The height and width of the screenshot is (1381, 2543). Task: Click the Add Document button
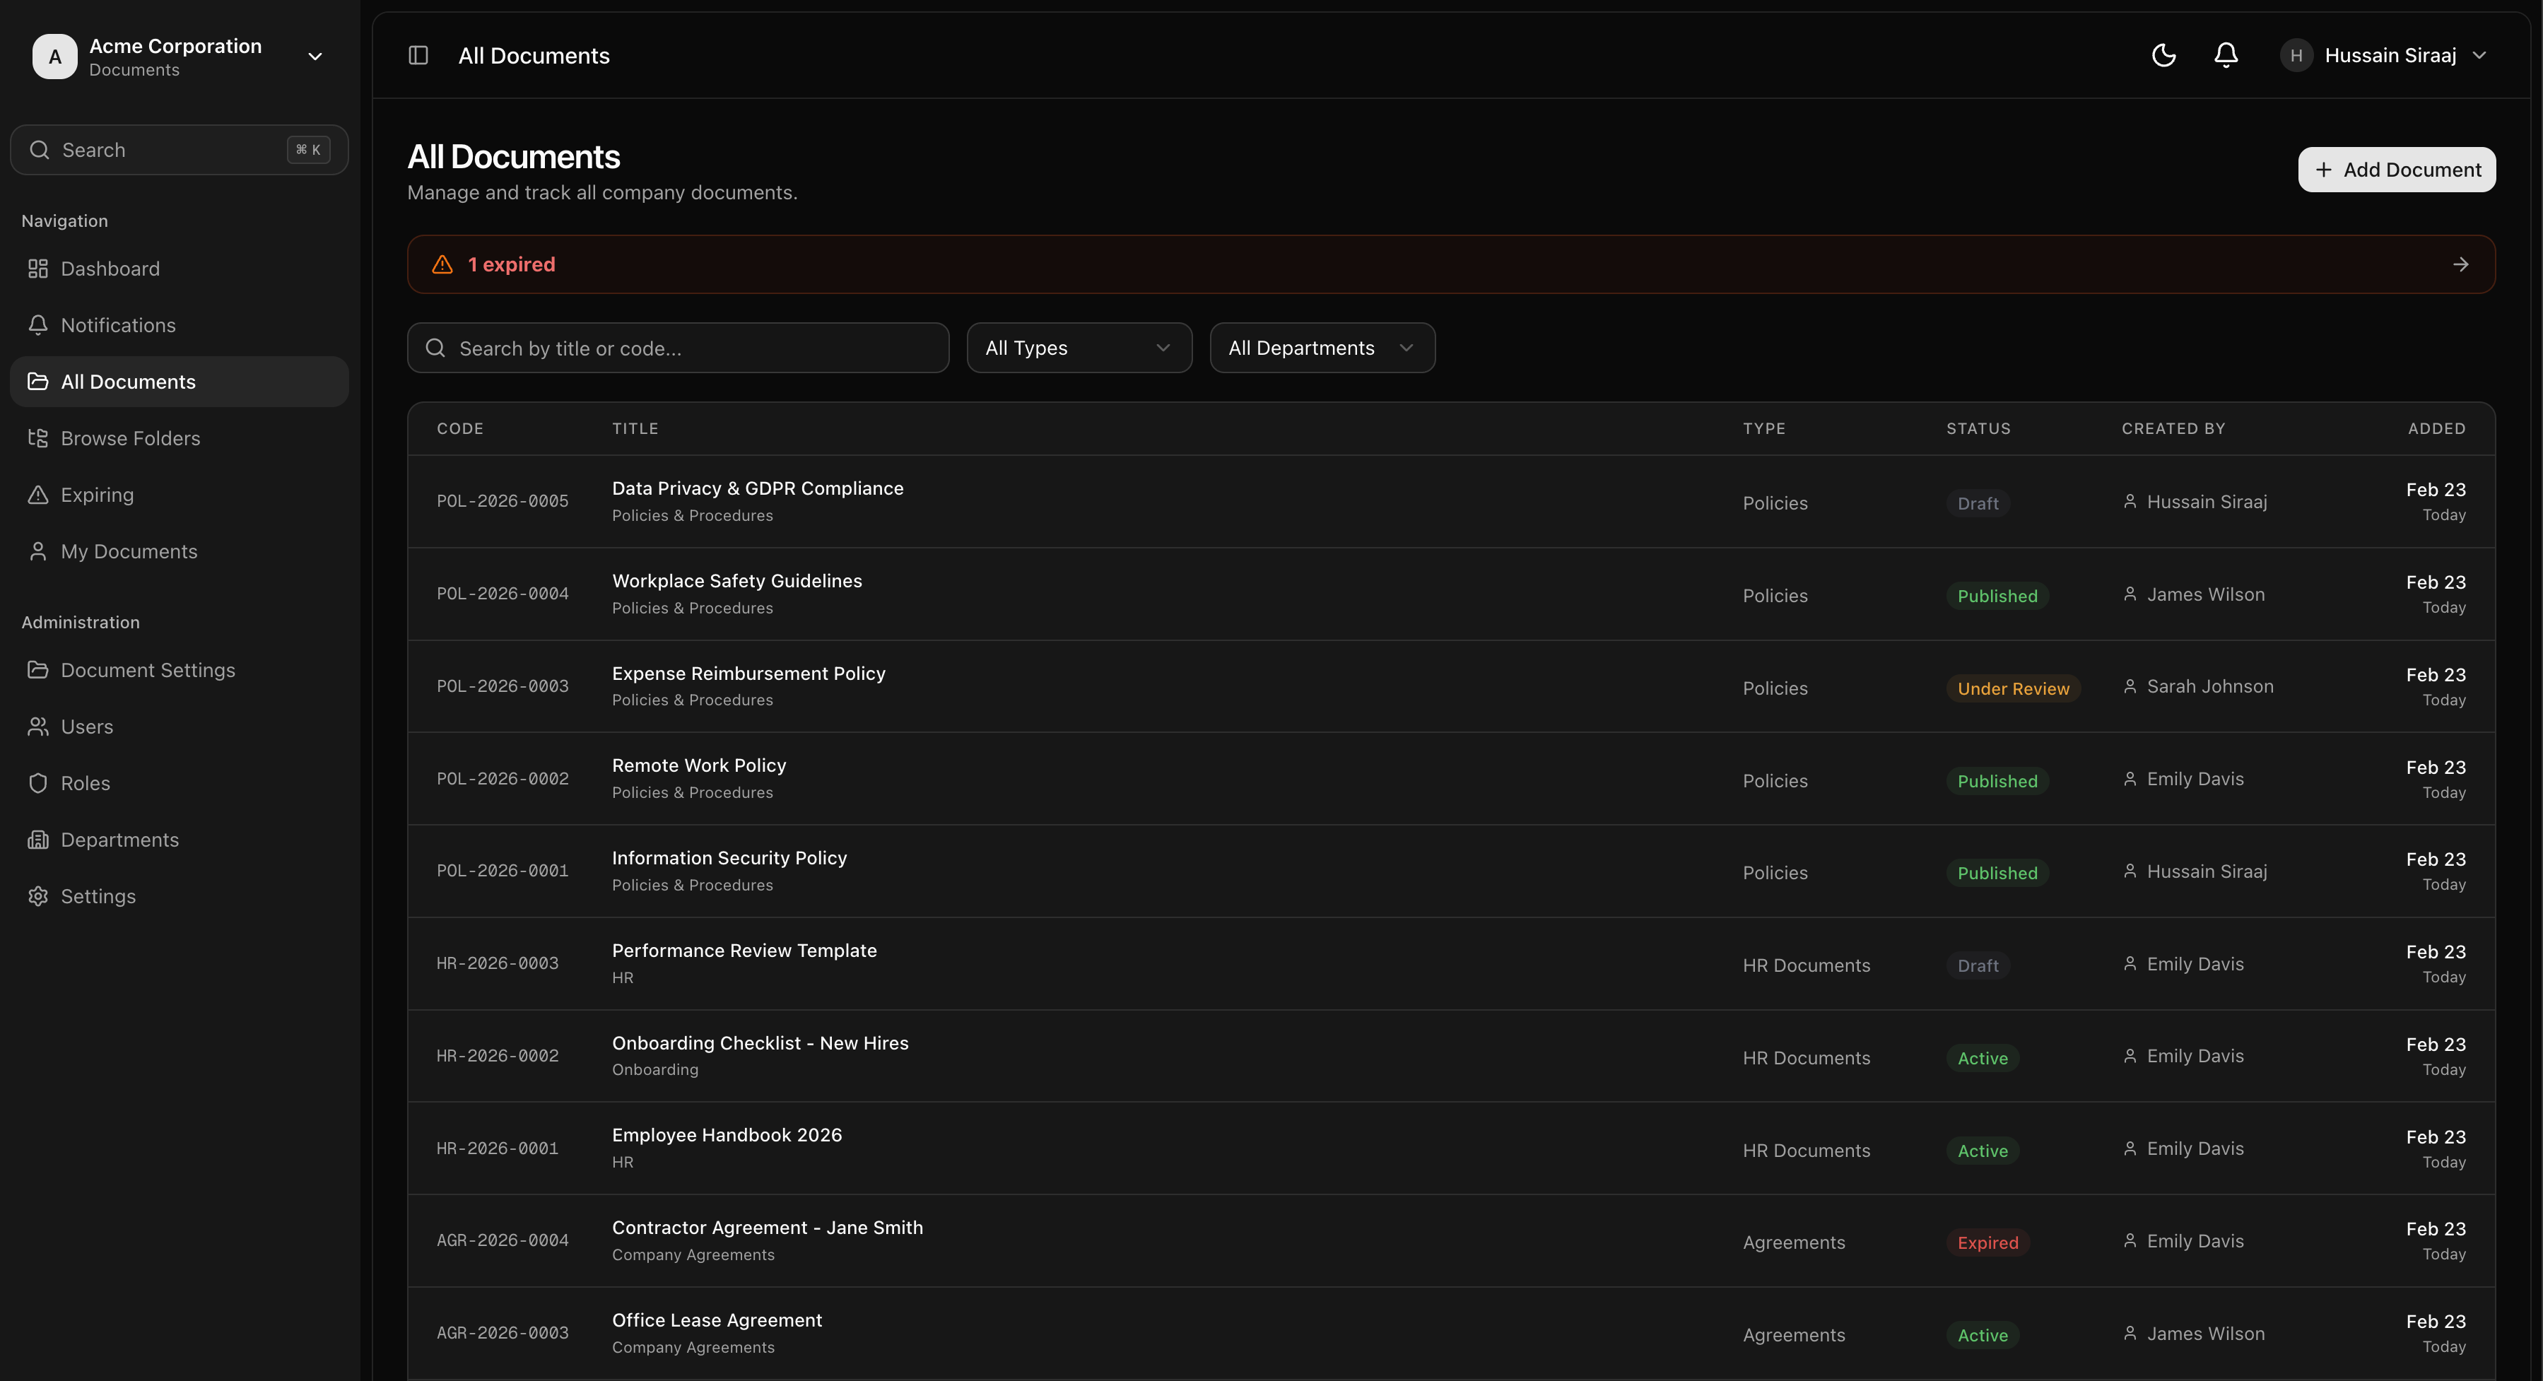click(x=2396, y=170)
